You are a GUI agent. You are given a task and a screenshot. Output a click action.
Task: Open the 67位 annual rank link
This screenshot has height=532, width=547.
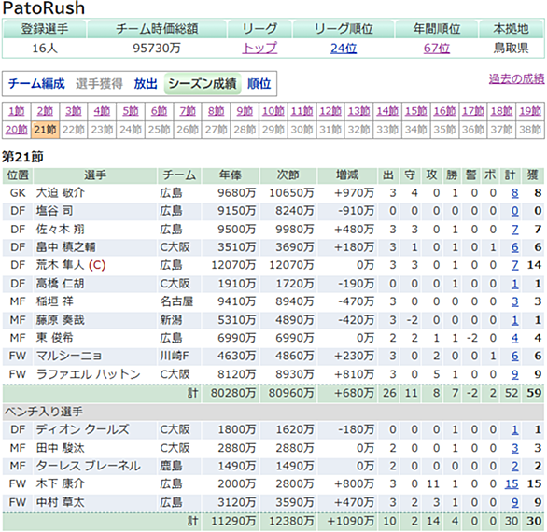point(437,48)
